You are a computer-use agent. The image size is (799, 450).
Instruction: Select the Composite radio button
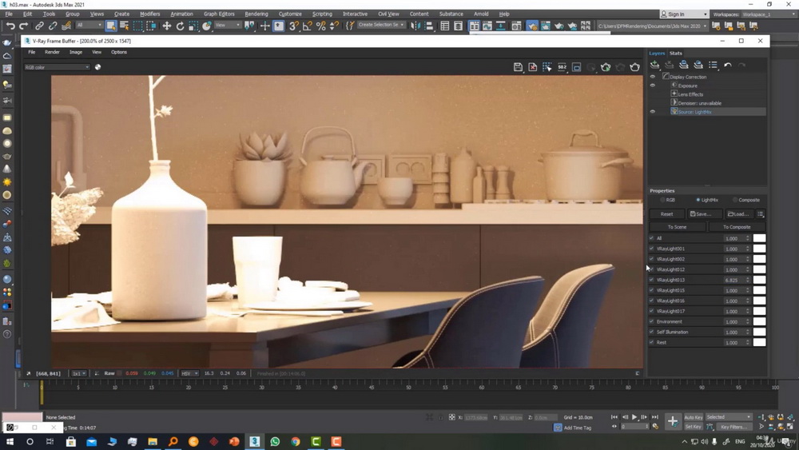735,200
